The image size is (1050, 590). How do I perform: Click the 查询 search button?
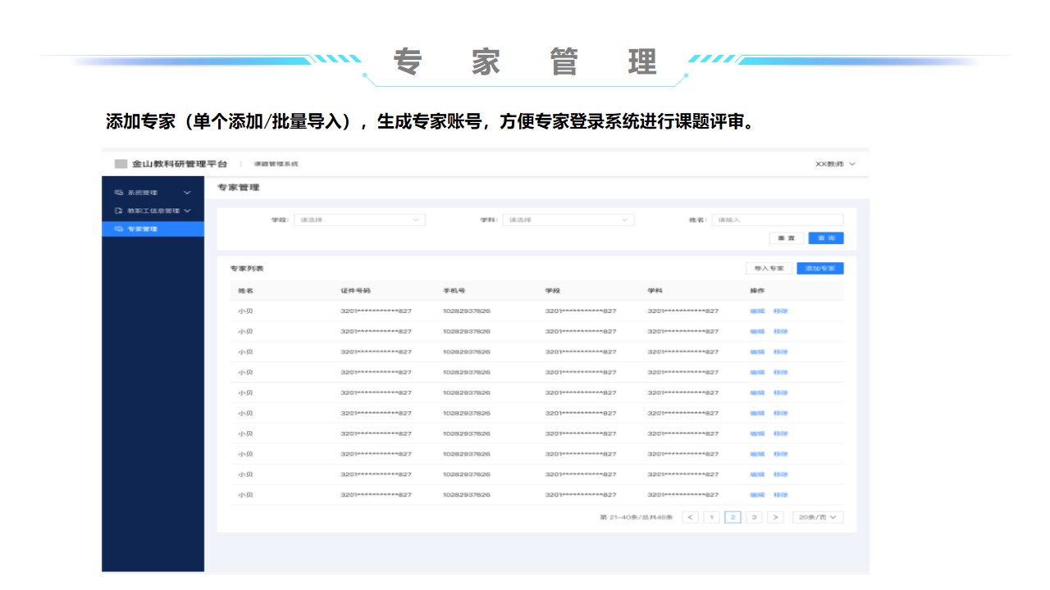point(825,238)
